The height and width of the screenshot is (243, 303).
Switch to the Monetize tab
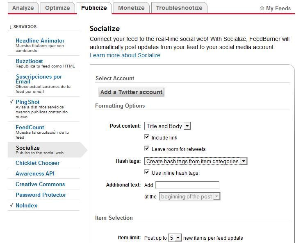[131, 8]
